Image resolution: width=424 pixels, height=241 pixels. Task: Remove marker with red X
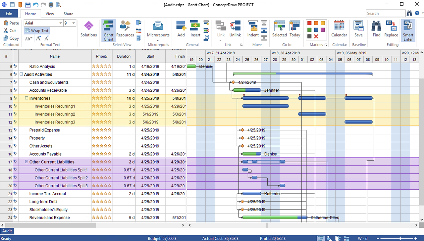(316, 36)
